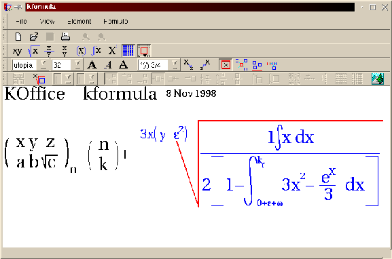Viewport: 392px width, 259px height.
Task: Toggle underline text formatting
Action: (123, 65)
